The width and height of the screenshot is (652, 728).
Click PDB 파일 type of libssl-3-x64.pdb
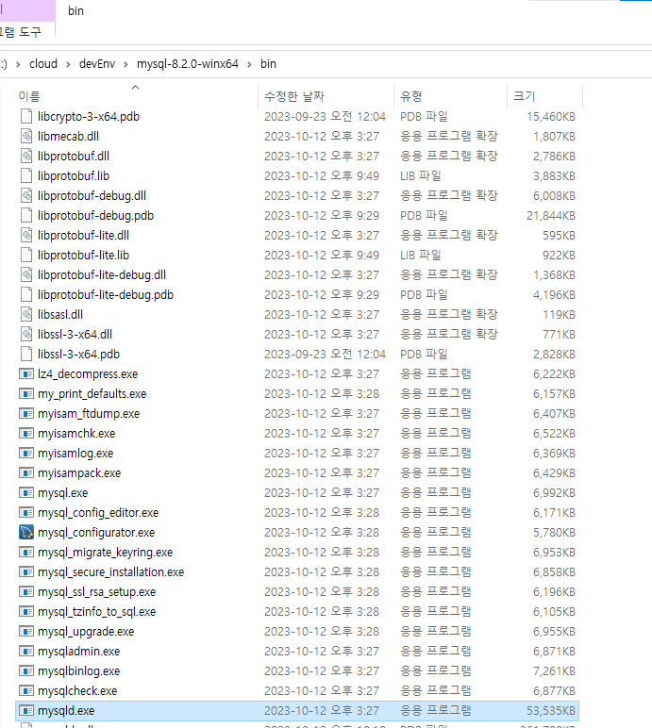pyautogui.click(x=424, y=355)
